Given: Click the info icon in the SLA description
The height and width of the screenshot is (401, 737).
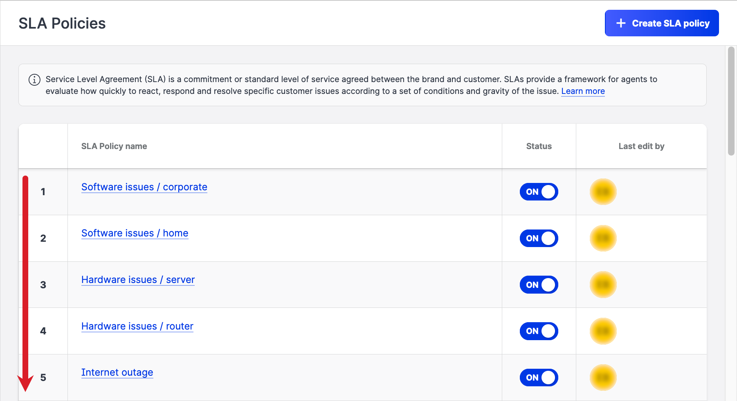Looking at the screenshot, I should (x=34, y=80).
